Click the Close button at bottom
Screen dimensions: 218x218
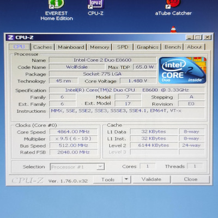(x=191, y=179)
